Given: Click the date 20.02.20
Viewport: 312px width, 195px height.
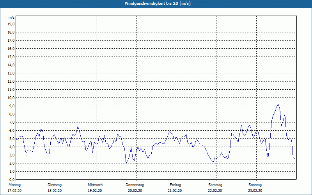Looking at the screenshot, I should pos(135,191).
